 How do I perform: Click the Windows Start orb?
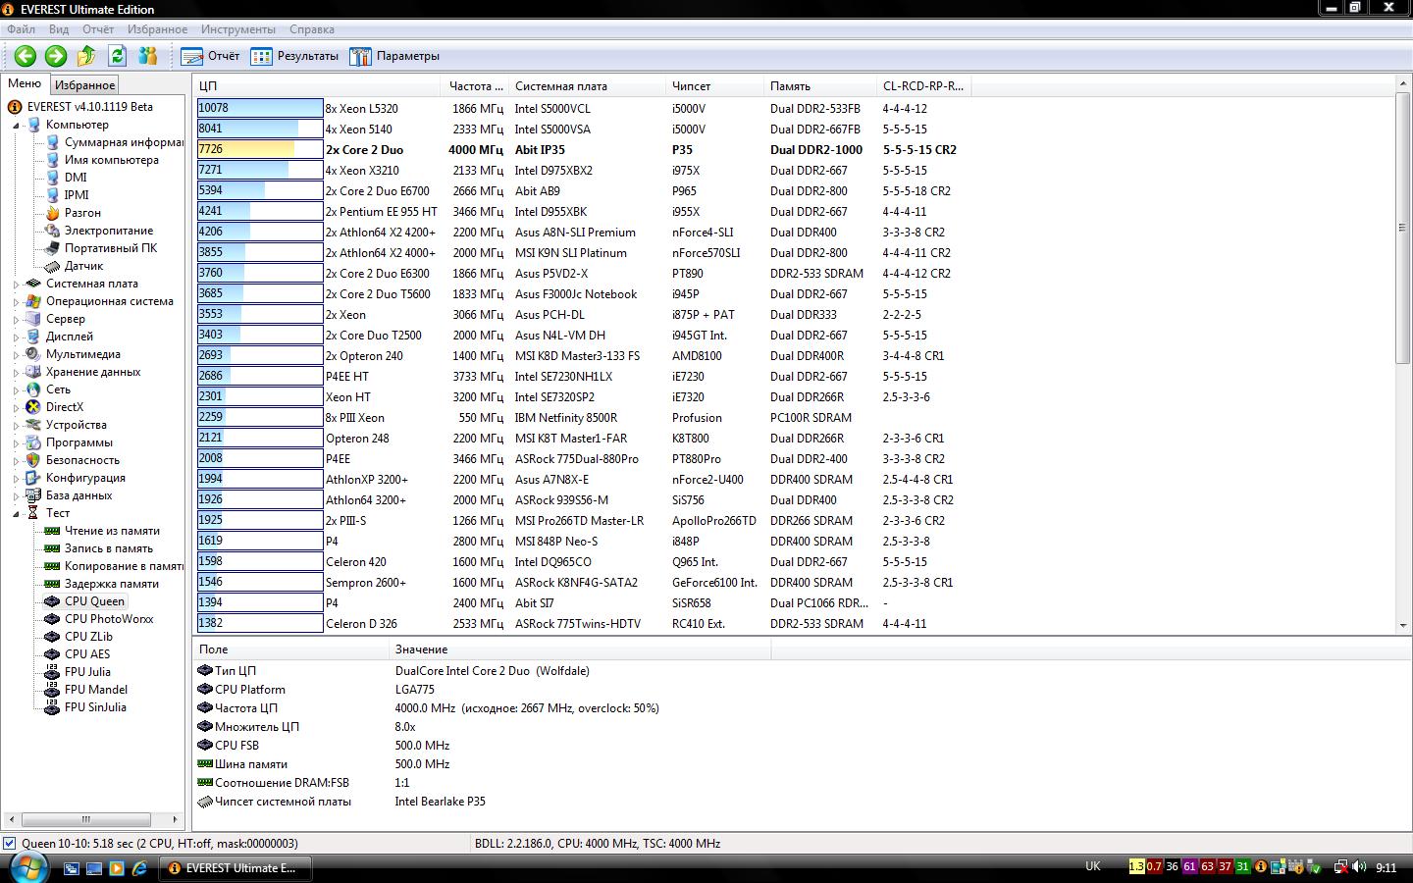click(28, 867)
